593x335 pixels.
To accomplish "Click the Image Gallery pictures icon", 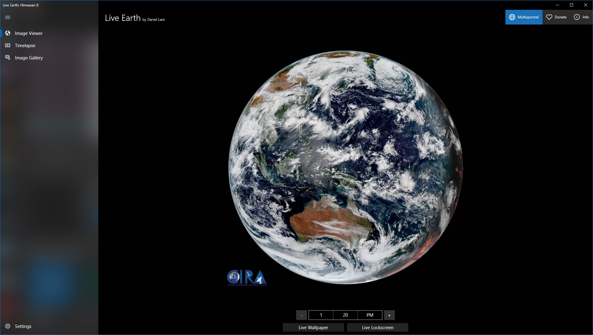I will [x=8, y=58].
